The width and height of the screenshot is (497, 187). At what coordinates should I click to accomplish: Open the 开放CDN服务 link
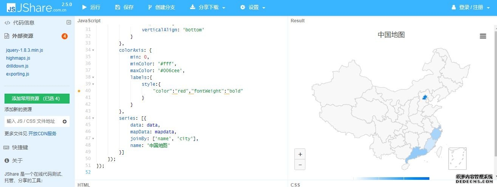[42, 134]
